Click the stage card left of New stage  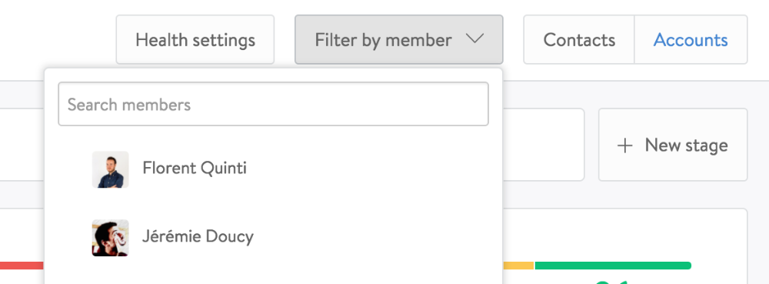click(x=544, y=145)
